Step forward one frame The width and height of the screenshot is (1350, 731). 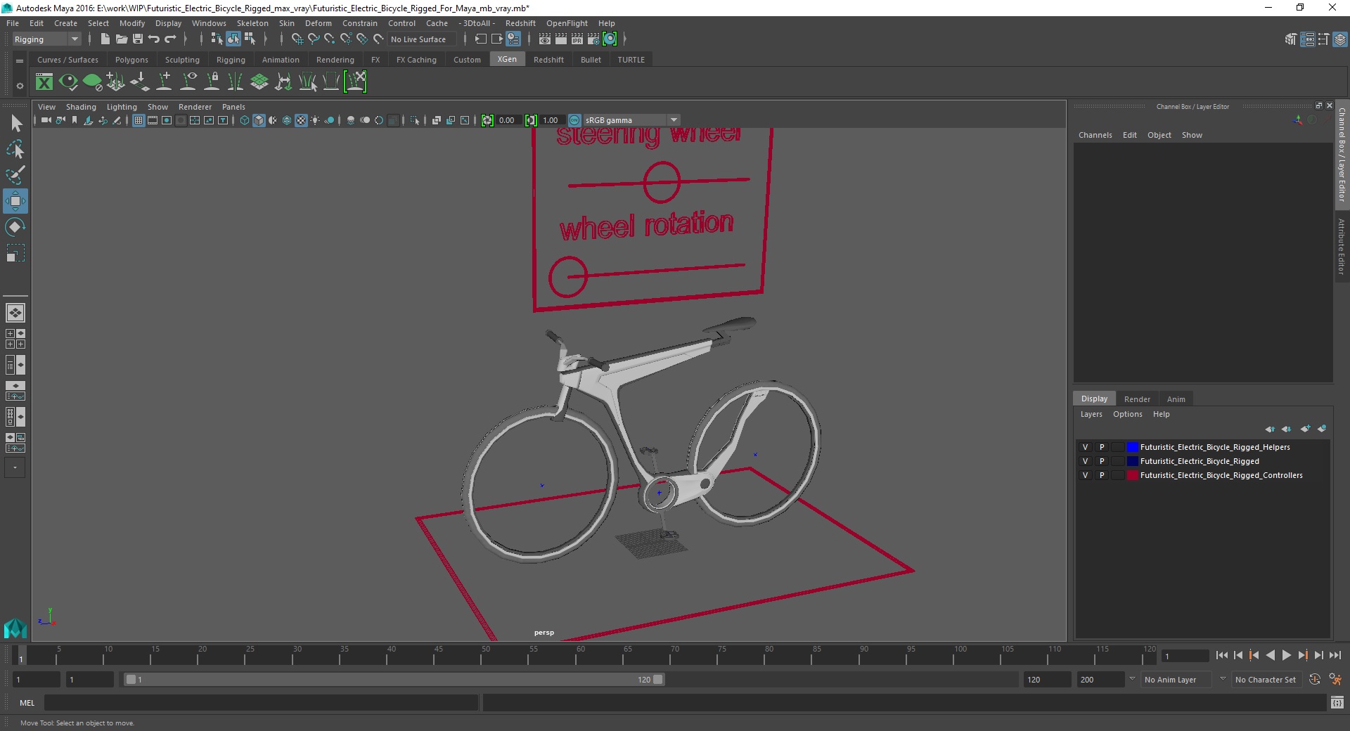click(x=1318, y=655)
